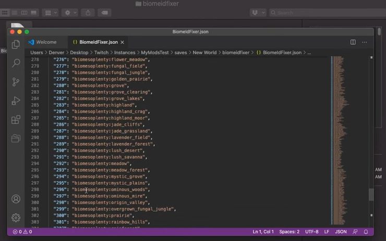The width and height of the screenshot is (386, 241).
Task: Open the Source Control view
Action: [16, 82]
